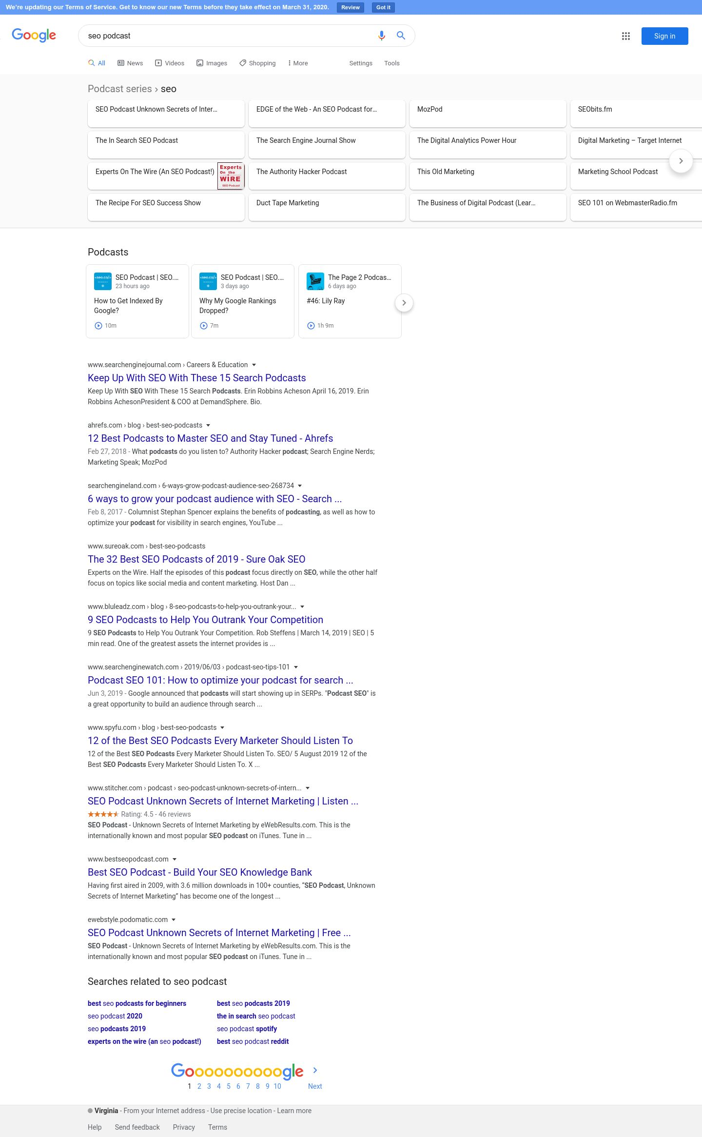Screen dimensions: 702x1137
Task: Select The In Search SEO Podcast card
Action: point(166,145)
